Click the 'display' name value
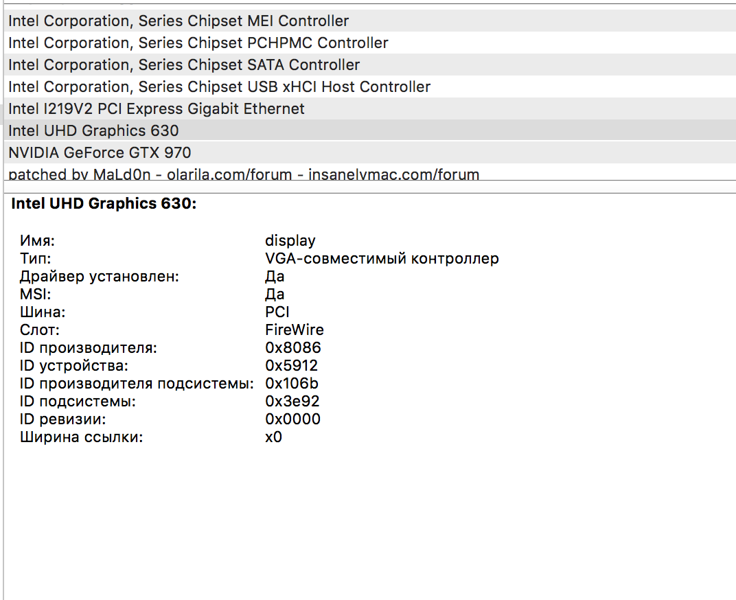Viewport: 736px width, 600px height. coord(290,241)
